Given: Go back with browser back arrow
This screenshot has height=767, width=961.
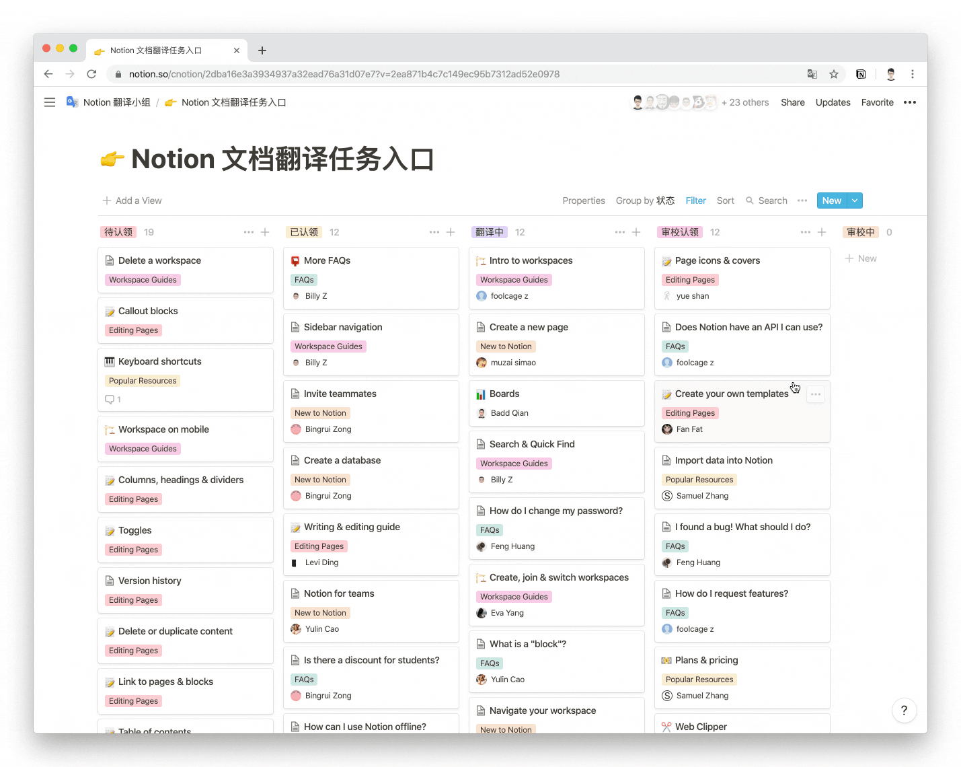Looking at the screenshot, I should 48,74.
